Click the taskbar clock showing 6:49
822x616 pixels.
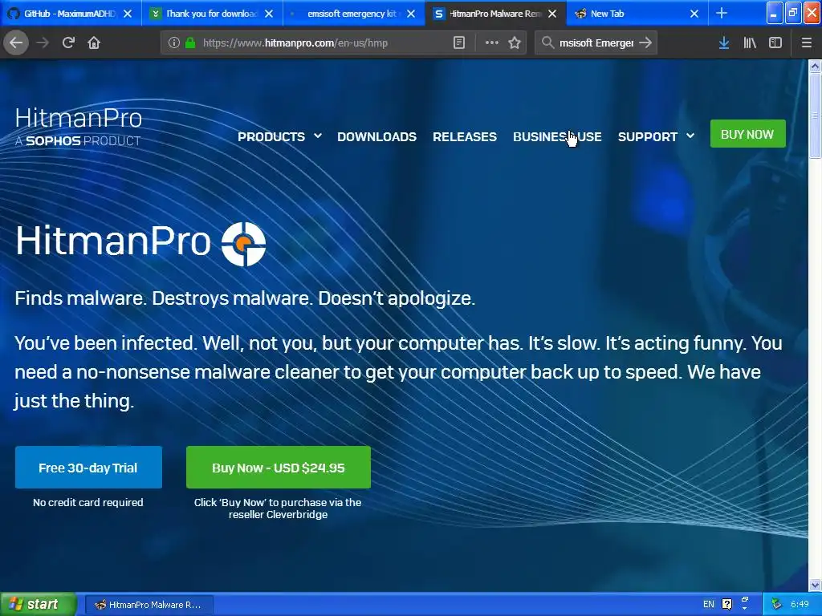[x=800, y=604]
